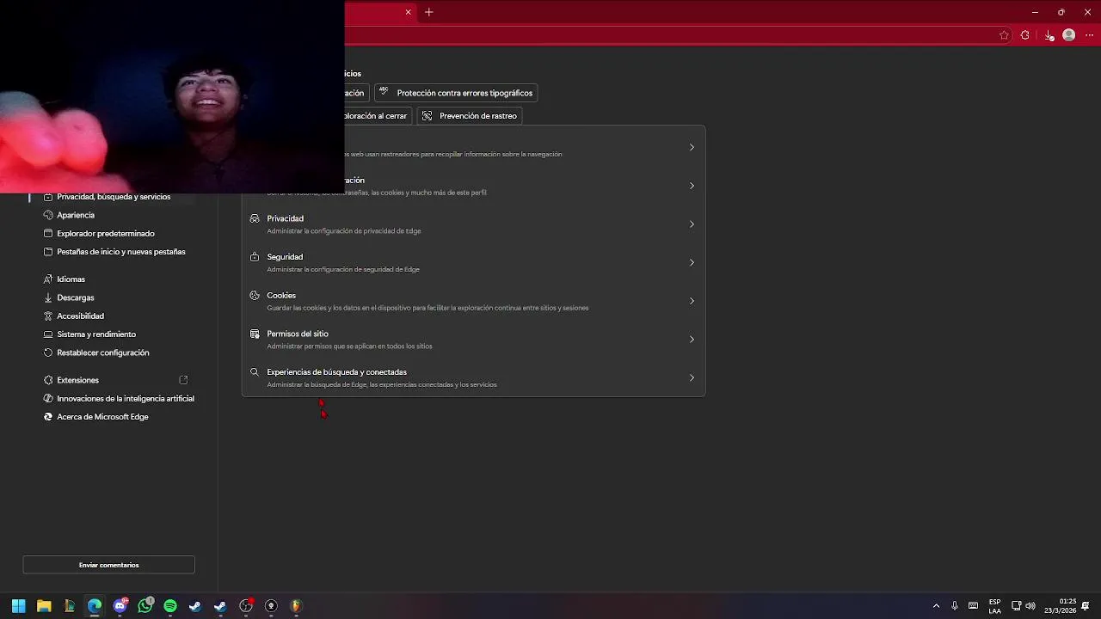Screen dimensions: 1101x619
Task: Go to Pestañas de inicio y nuevas pestañas
Action: click(121, 252)
